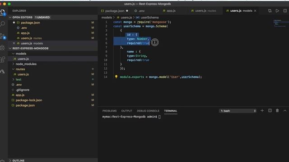Open the Explorer view in activity bar
Screen dimensions: 289x162
click(3, 13)
